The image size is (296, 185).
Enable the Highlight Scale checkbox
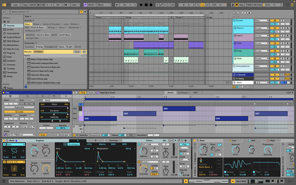pos(98,92)
